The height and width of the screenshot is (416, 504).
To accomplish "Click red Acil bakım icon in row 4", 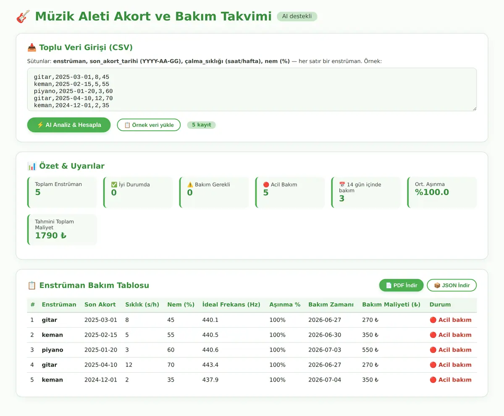I will coord(433,365).
